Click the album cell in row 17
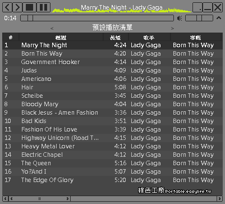 click(193, 180)
